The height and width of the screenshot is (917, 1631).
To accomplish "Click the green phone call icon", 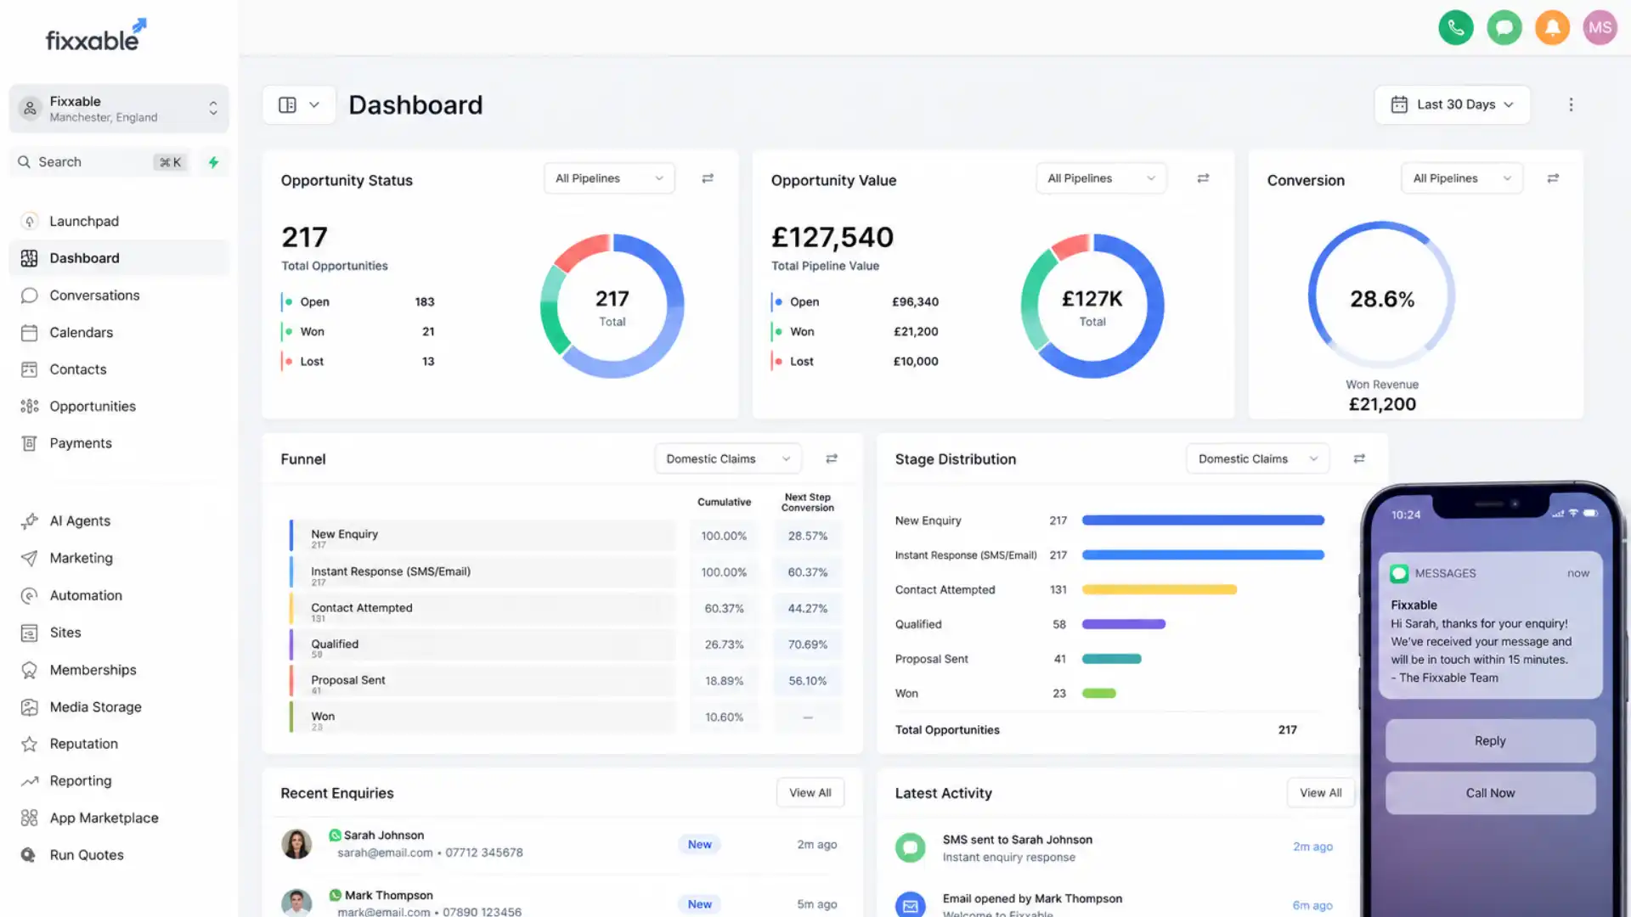I will pos(1455,28).
